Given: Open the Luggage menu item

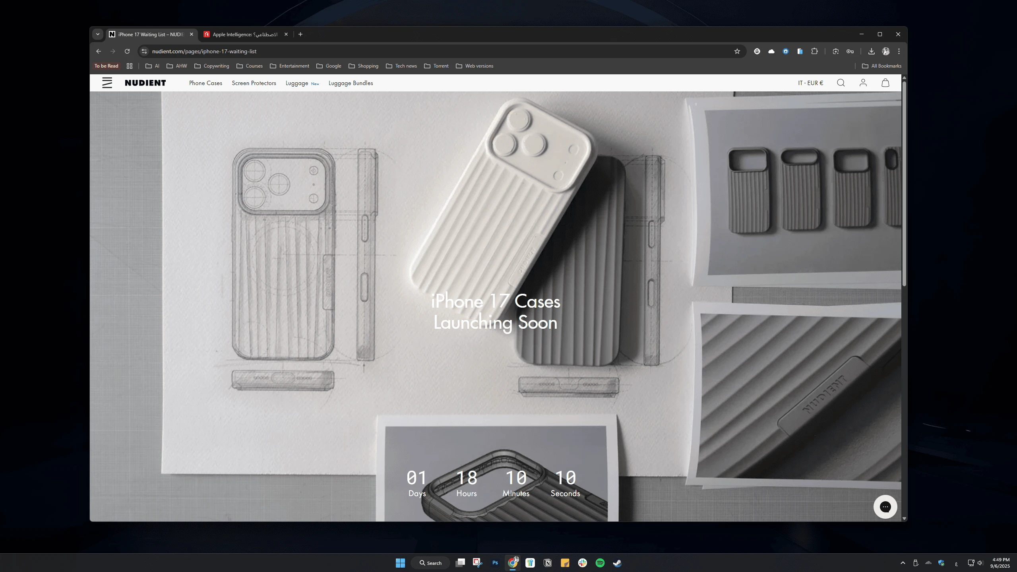Looking at the screenshot, I should (297, 83).
